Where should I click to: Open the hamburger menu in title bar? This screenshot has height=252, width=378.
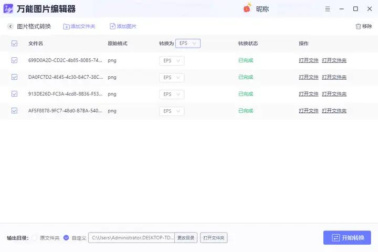click(x=329, y=8)
